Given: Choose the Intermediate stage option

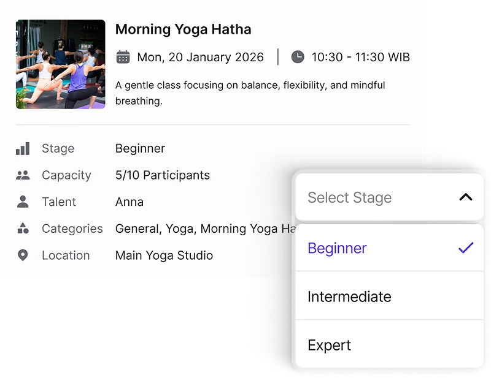Looking at the screenshot, I should 349,297.
